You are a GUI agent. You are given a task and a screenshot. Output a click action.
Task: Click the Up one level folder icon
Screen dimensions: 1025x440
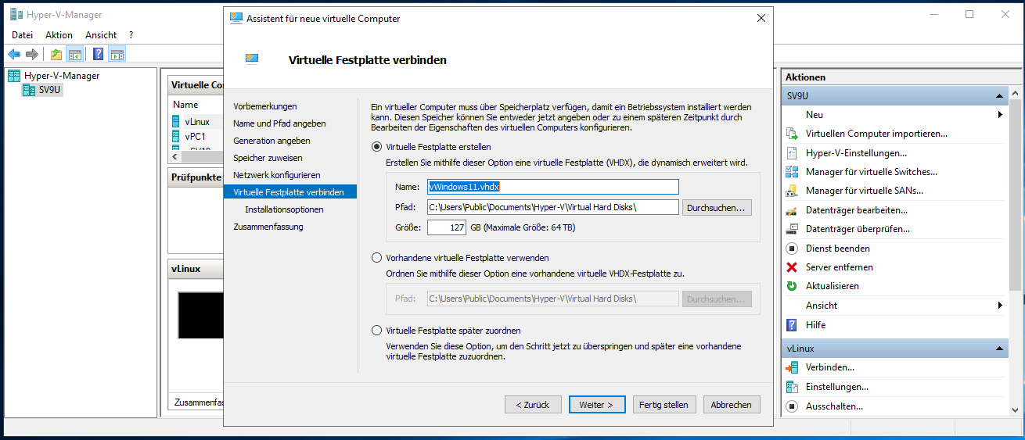56,54
